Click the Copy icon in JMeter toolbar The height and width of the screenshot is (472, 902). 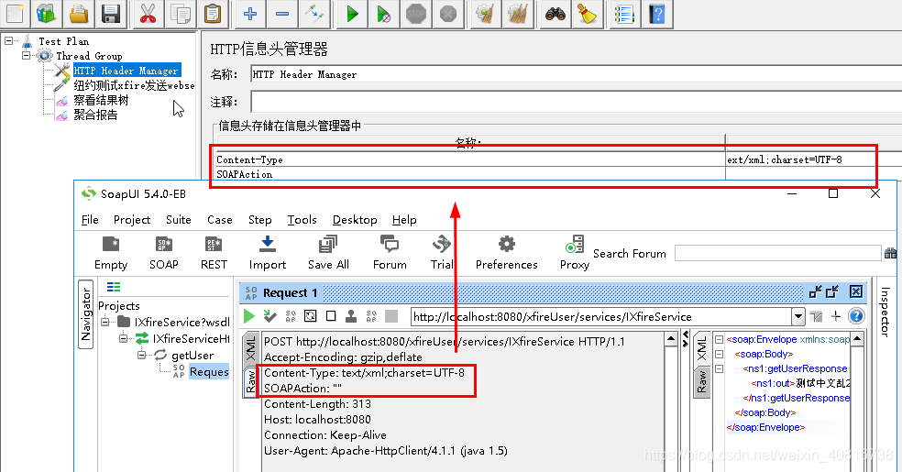pyautogui.click(x=181, y=13)
